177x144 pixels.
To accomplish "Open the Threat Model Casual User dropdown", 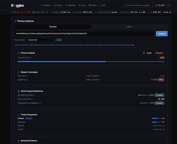I will pos(40,40).
